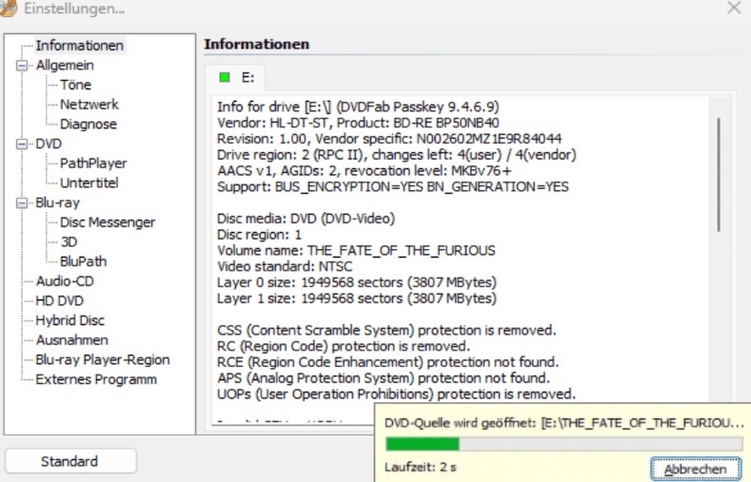Image resolution: width=751 pixels, height=482 pixels.
Task: Select the DVD tree item
Action: click(49, 144)
